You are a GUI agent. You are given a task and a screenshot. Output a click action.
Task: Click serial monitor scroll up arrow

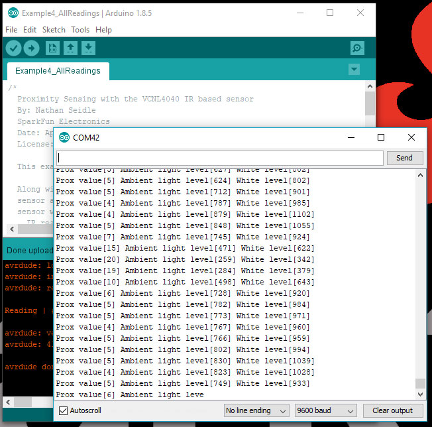click(x=420, y=175)
